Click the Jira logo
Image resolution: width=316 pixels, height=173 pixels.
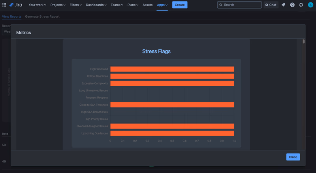click(x=16, y=5)
